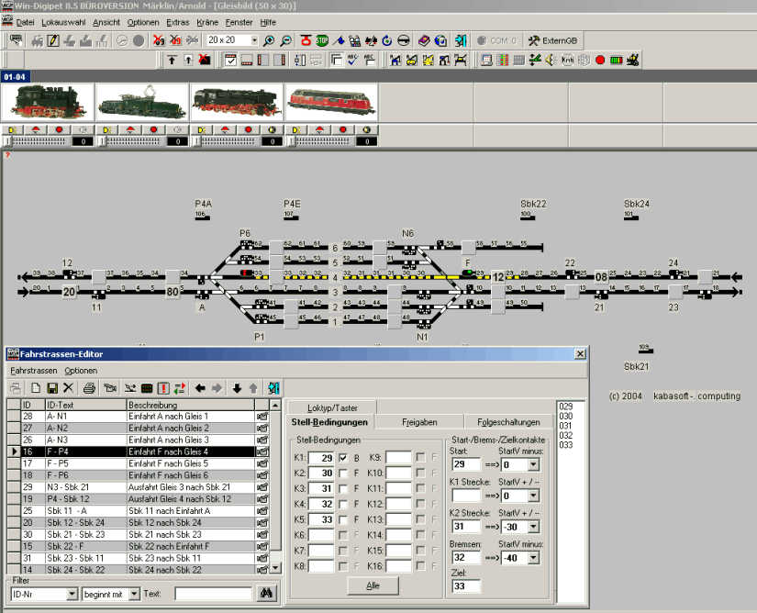The width and height of the screenshot is (757, 613).
Task: Save the route with the floppy disk icon
Action: pos(52,388)
